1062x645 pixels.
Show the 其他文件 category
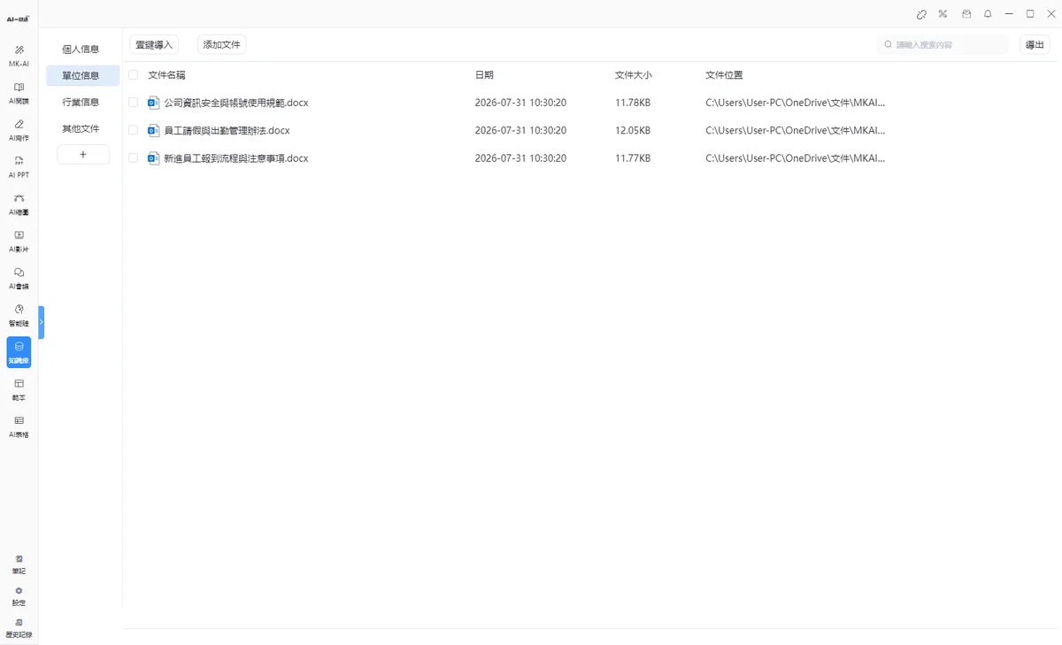(x=81, y=128)
